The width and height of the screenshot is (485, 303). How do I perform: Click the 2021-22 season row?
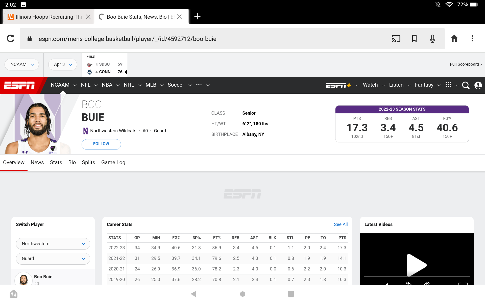pos(227,258)
